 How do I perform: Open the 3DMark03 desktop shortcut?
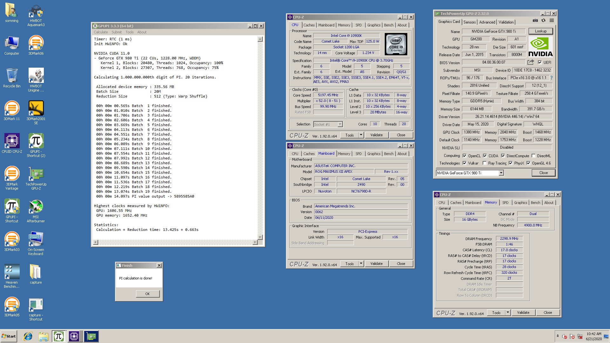point(12,241)
